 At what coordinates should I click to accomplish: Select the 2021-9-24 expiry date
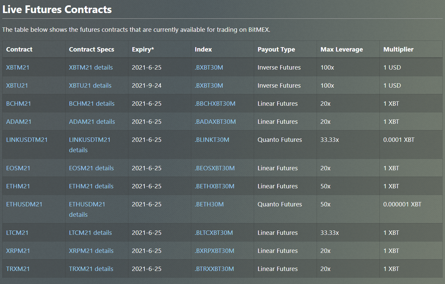(x=146, y=86)
